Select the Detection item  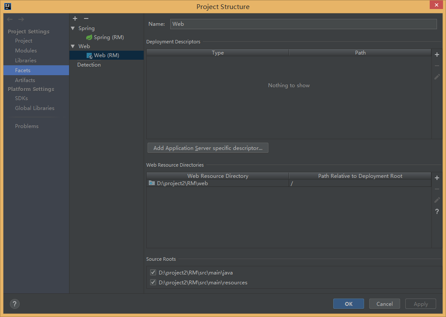click(x=89, y=65)
